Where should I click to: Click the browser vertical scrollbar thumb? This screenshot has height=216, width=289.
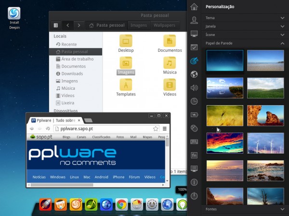coord(167,142)
